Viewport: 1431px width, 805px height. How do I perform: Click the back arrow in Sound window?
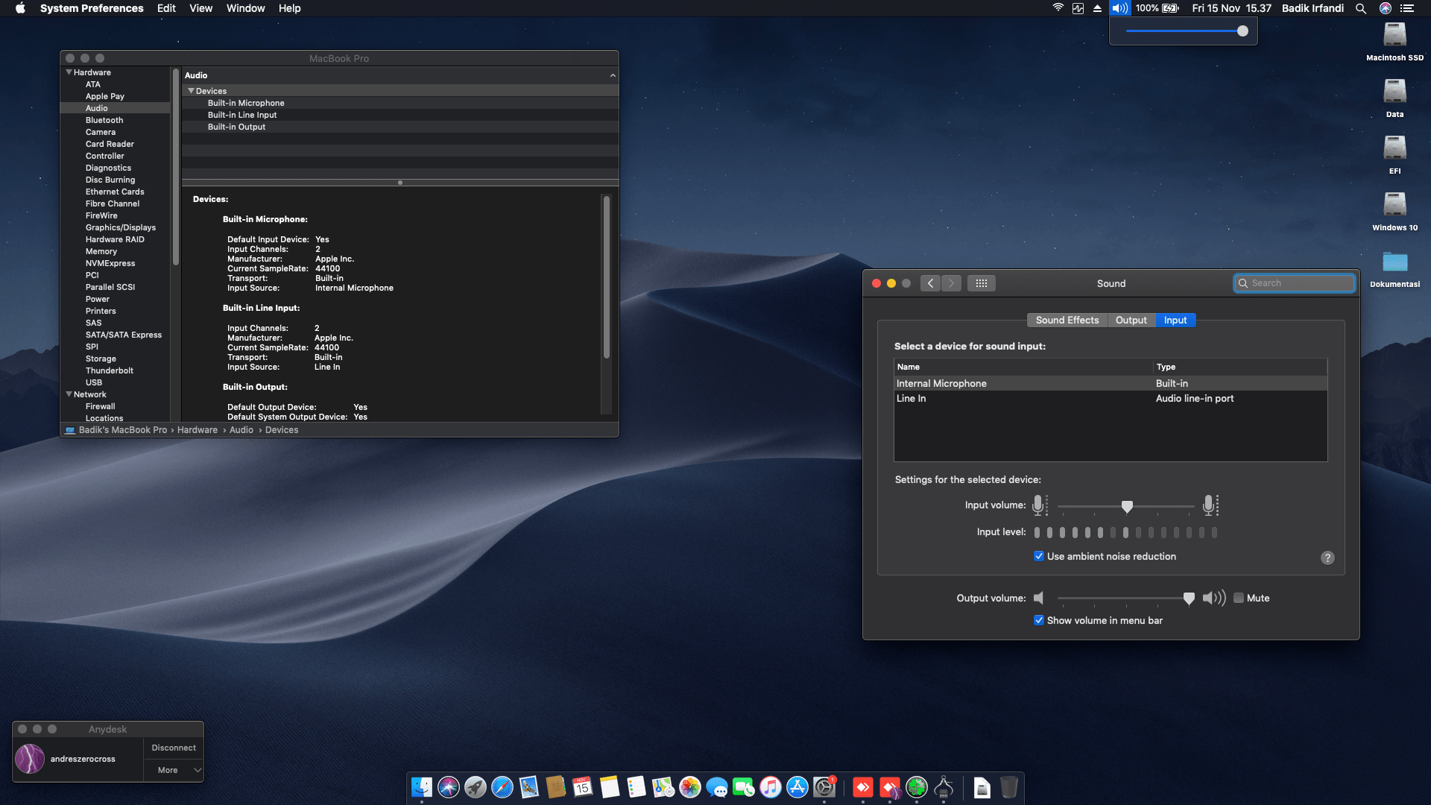[930, 283]
